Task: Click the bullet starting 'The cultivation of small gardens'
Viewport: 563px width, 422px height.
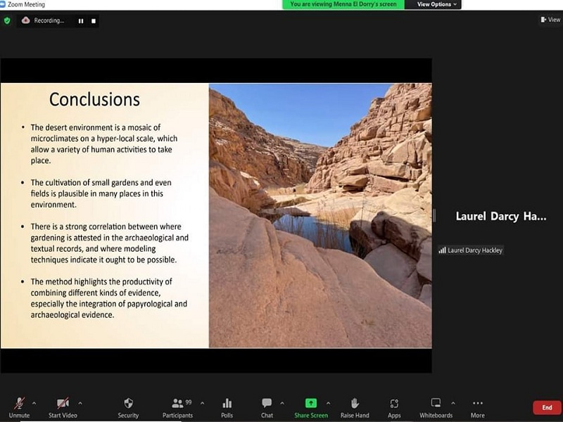Action: pos(101,193)
